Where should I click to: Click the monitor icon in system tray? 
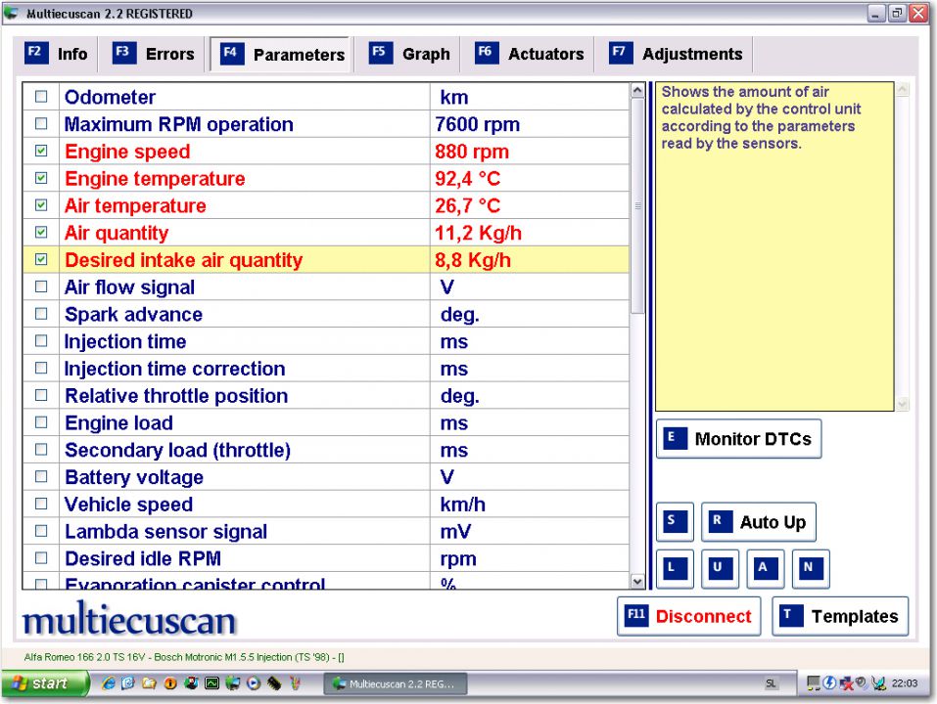click(x=814, y=683)
